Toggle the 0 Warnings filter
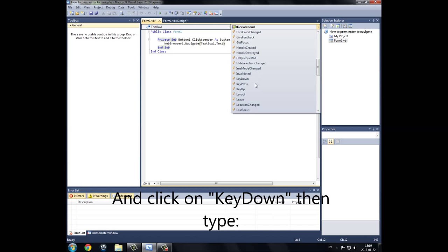448x252 pixels. click(x=98, y=196)
